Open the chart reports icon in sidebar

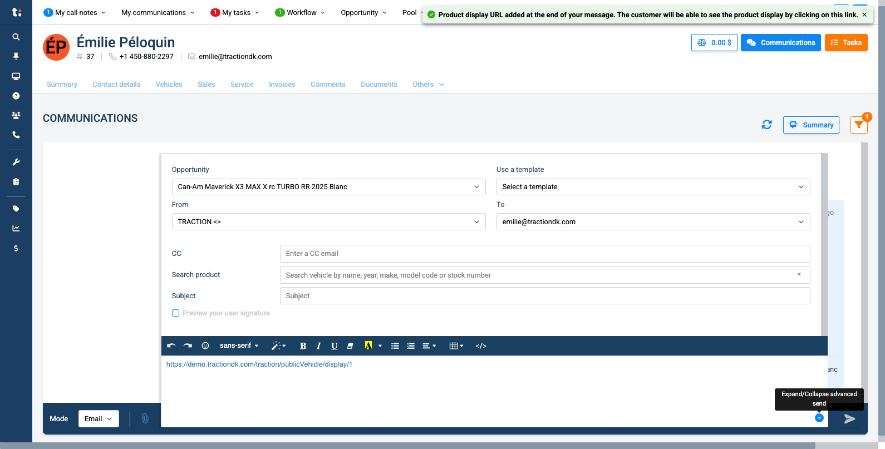click(x=16, y=228)
